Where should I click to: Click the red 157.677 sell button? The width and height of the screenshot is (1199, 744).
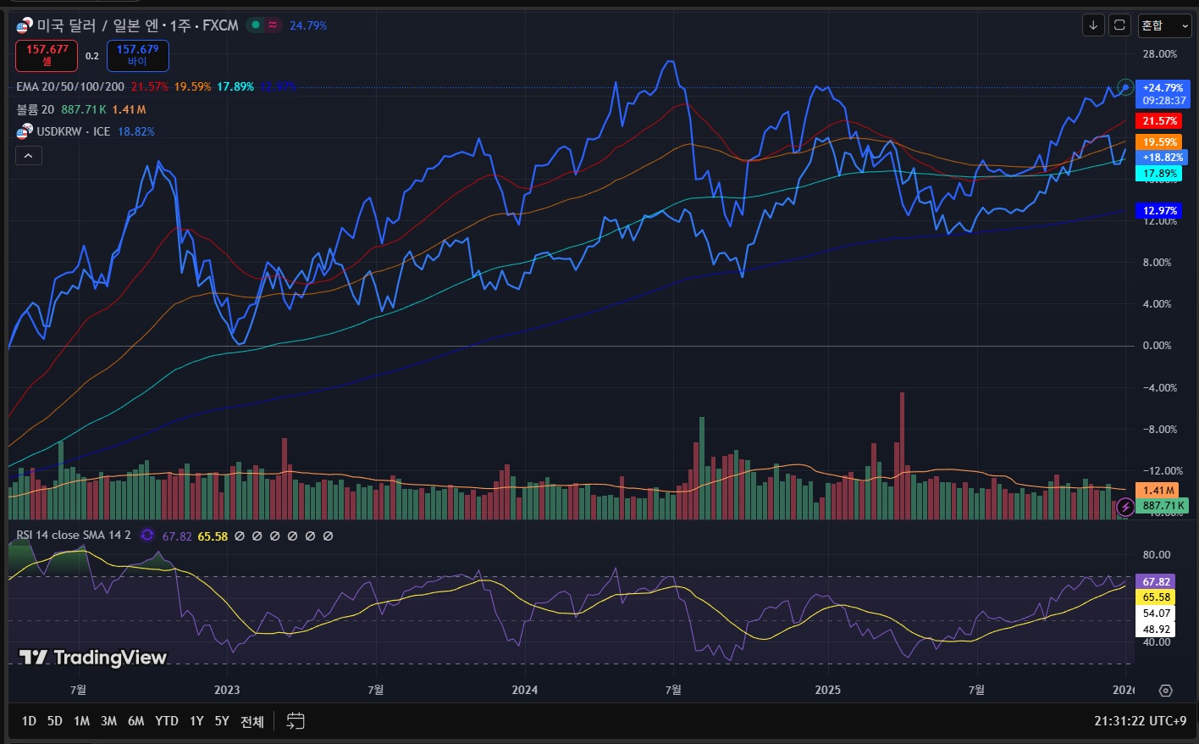tap(47, 55)
